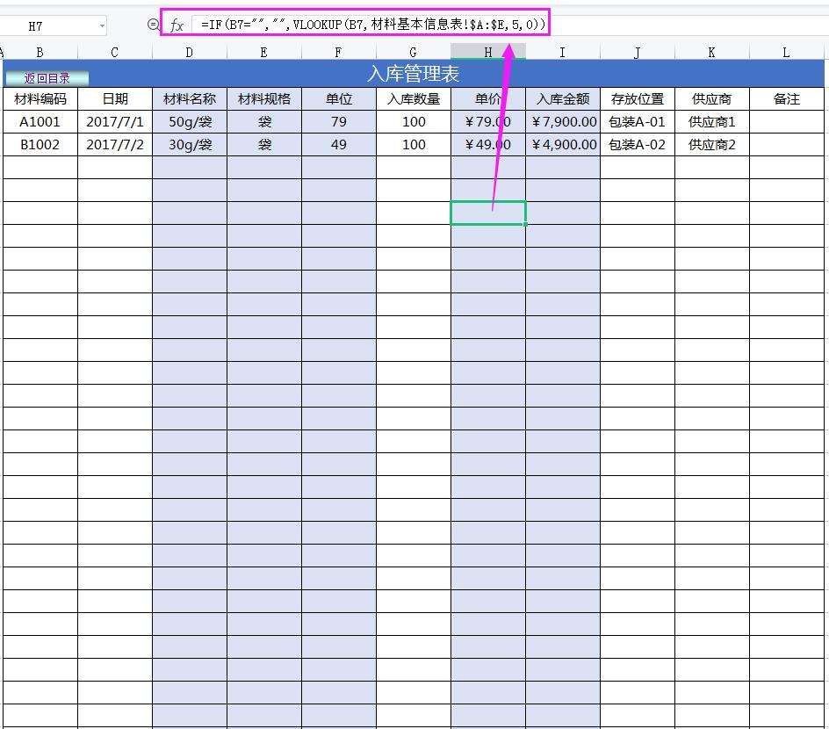Screen dimensions: 829x729
Task: Select column G header
Action: pyautogui.click(x=413, y=53)
